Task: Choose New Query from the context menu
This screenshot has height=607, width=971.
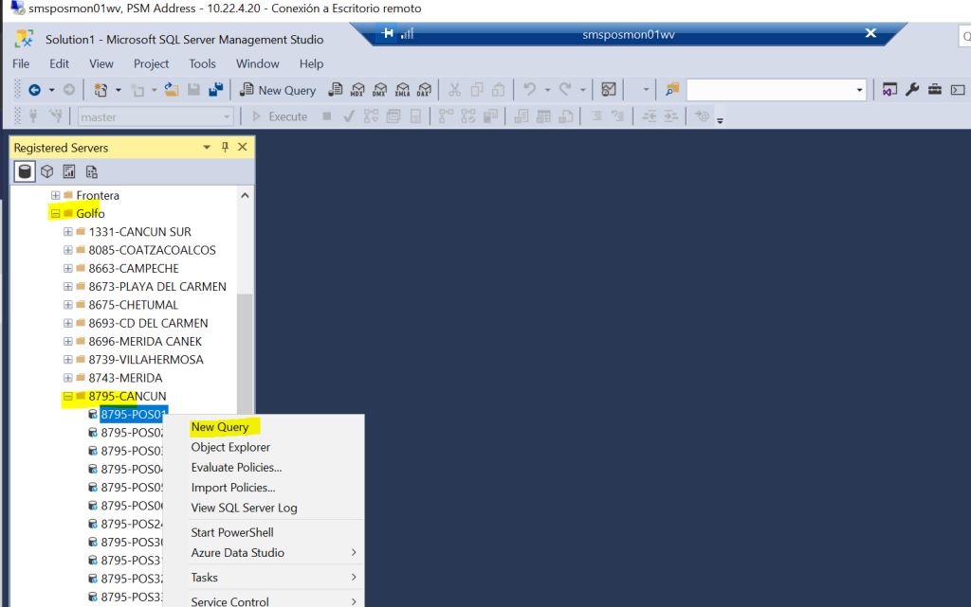Action: (x=220, y=427)
